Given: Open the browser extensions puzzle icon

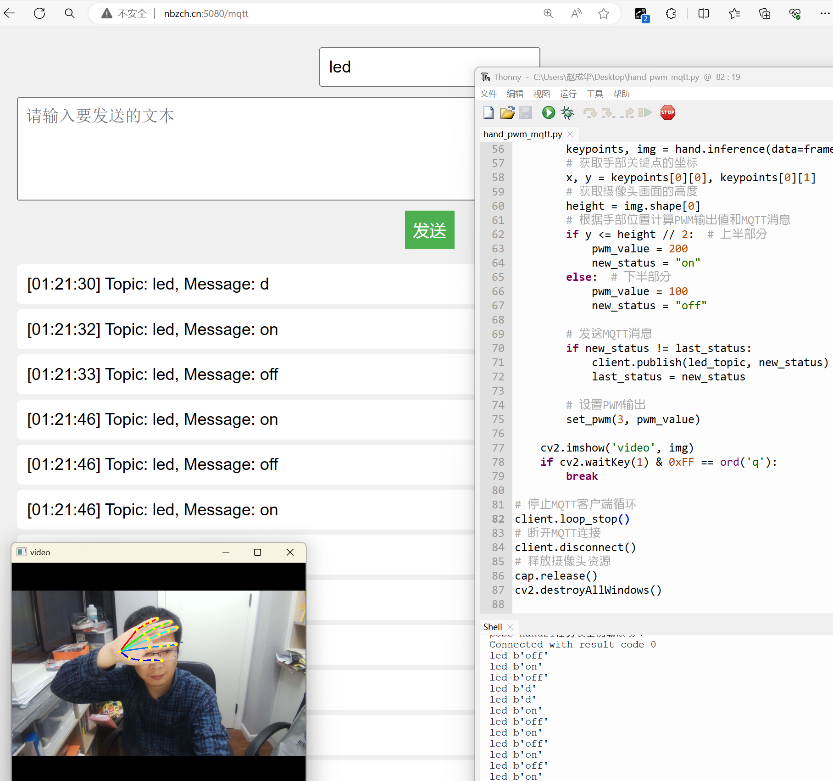Looking at the screenshot, I should 671,14.
